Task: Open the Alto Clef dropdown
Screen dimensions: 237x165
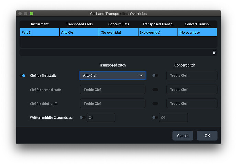Action: click(113, 75)
